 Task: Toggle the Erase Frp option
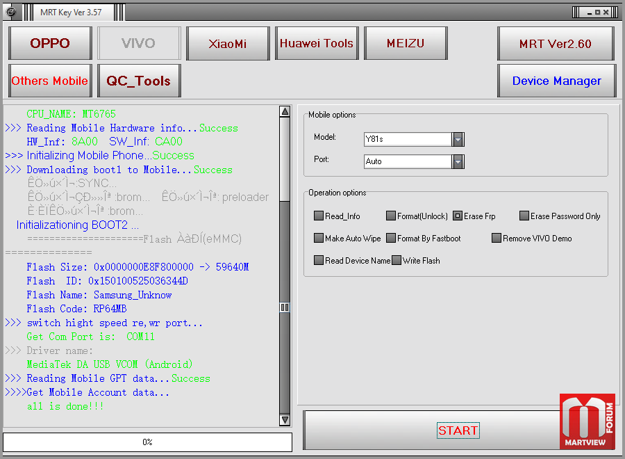(458, 216)
